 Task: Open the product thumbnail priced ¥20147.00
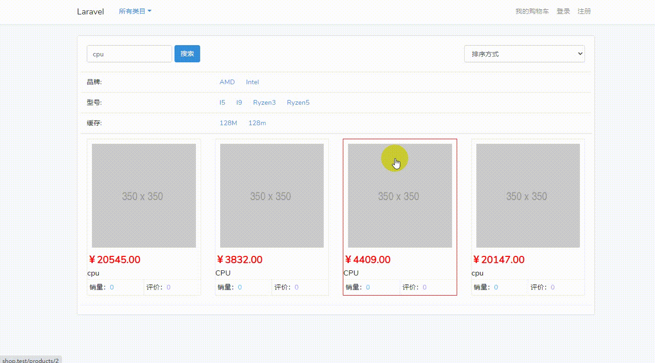pos(528,195)
